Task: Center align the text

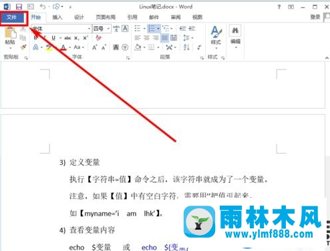Action: [146, 38]
